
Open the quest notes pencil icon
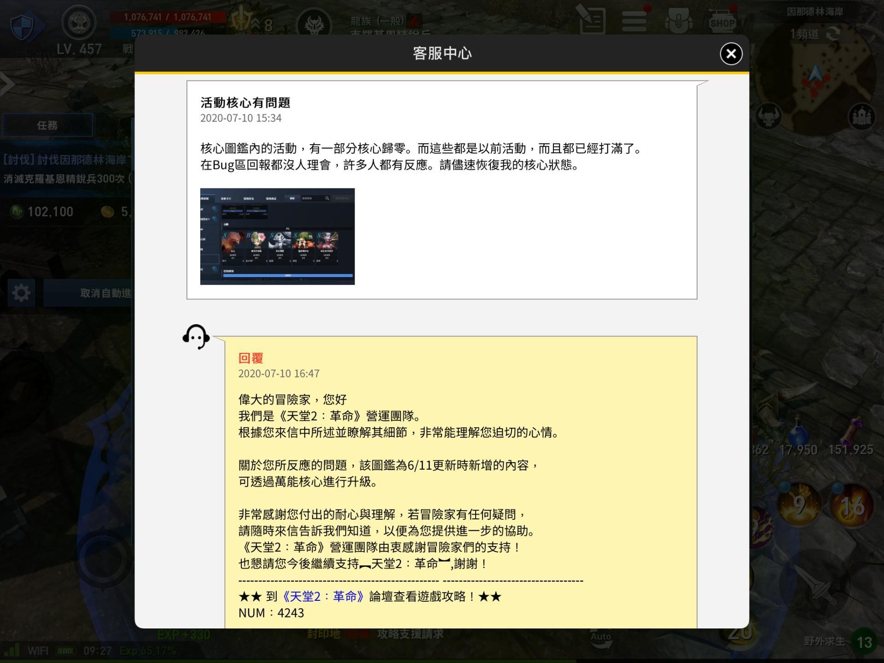click(x=592, y=19)
